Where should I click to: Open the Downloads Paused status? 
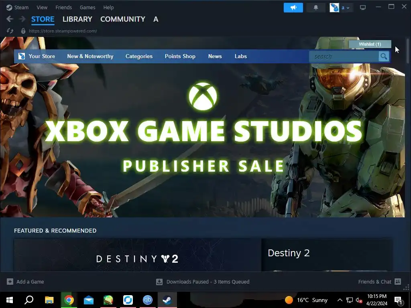click(208, 282)
